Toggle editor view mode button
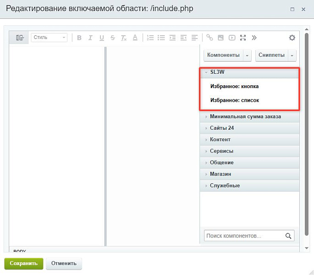The height and width of the screenshot is (275, 314). tap(20, 38)
